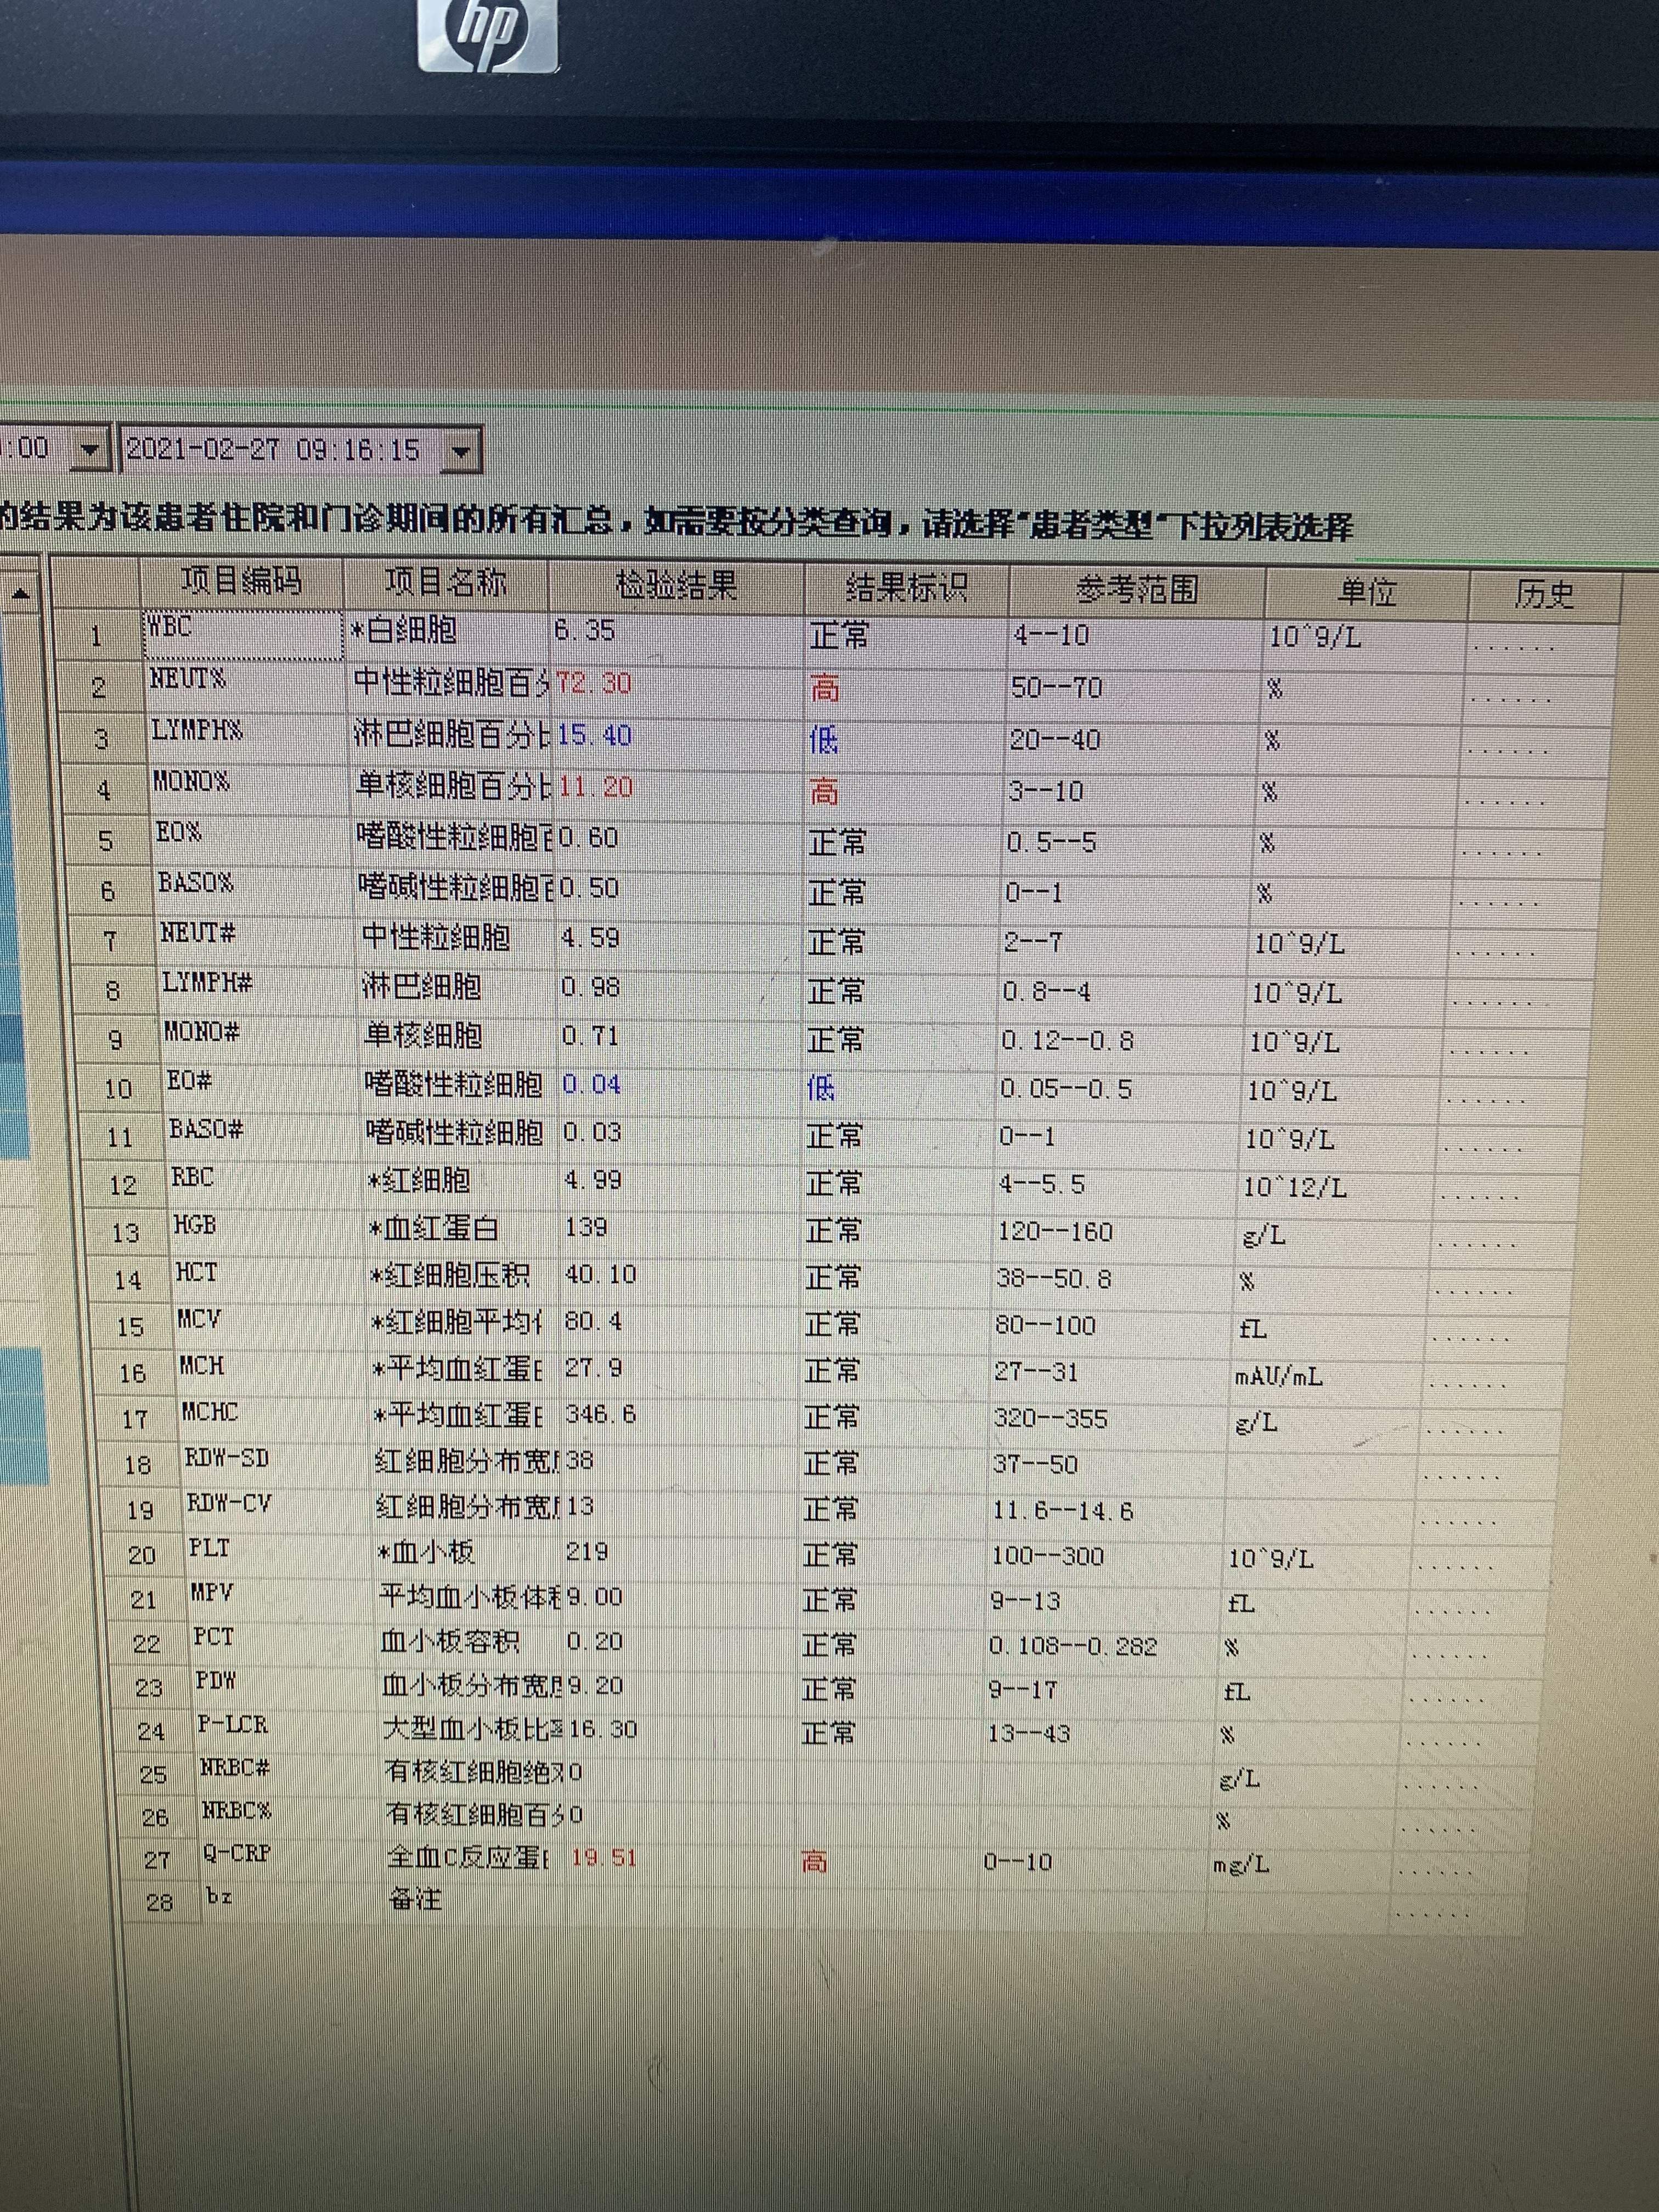This screenshot has height=2212, width=1659.
Task: Open the history dots for the Q-CRP row
Action: 1434,1872
